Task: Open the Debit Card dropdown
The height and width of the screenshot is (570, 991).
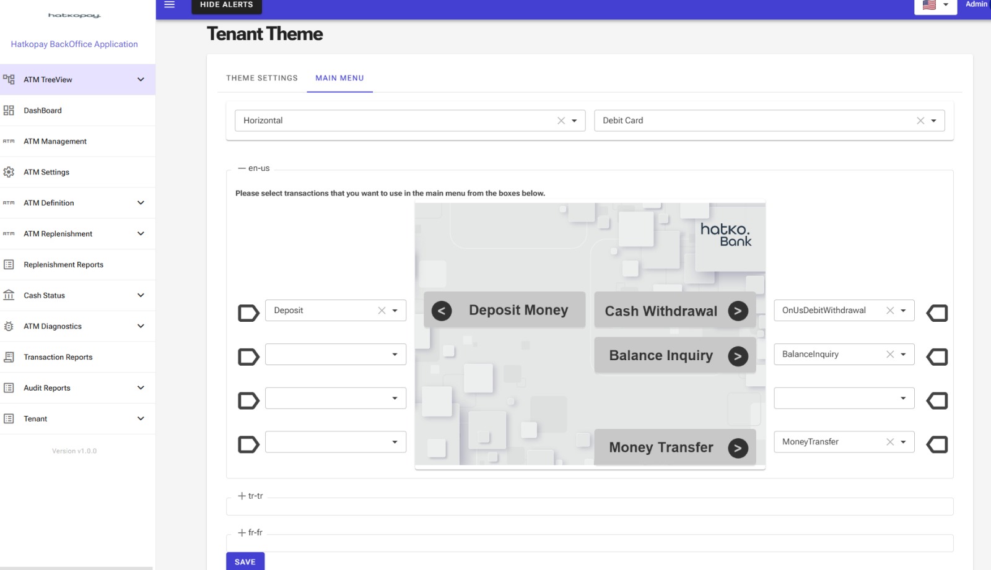Action: coord(933,121)
